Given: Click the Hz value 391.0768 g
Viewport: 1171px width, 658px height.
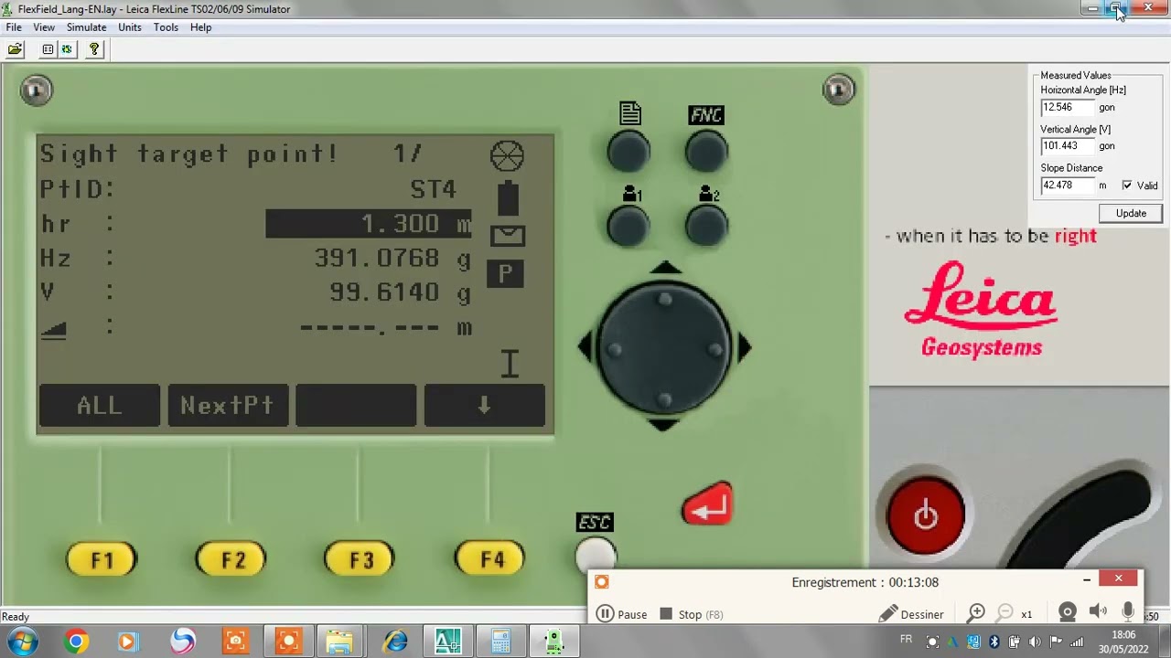Looking at the screenshot, I should pos(392,259).
